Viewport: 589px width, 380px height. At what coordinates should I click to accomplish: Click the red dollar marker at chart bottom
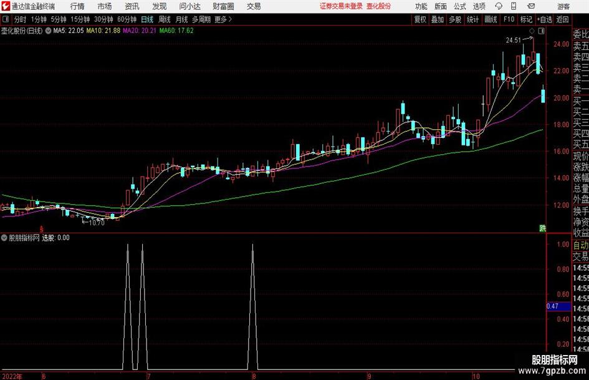tap(42, 229)
